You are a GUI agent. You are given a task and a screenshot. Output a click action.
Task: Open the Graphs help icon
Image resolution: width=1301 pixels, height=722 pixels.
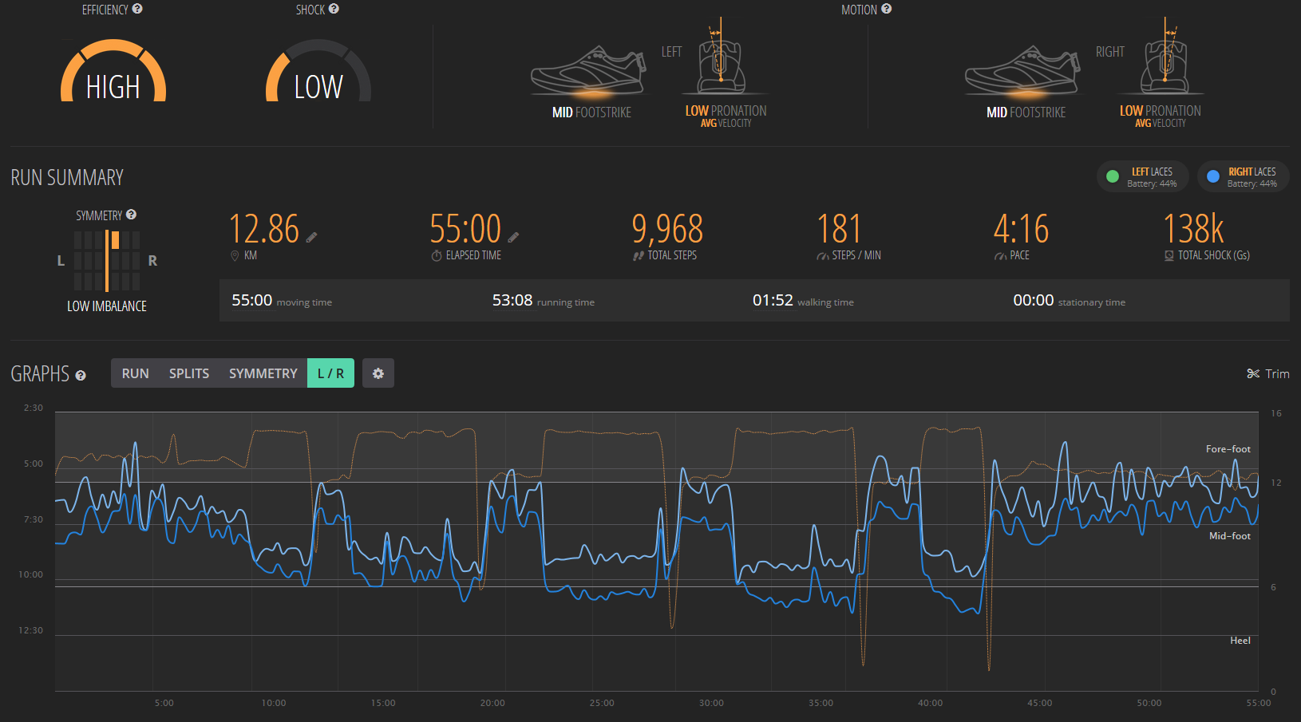coord(81,376)
